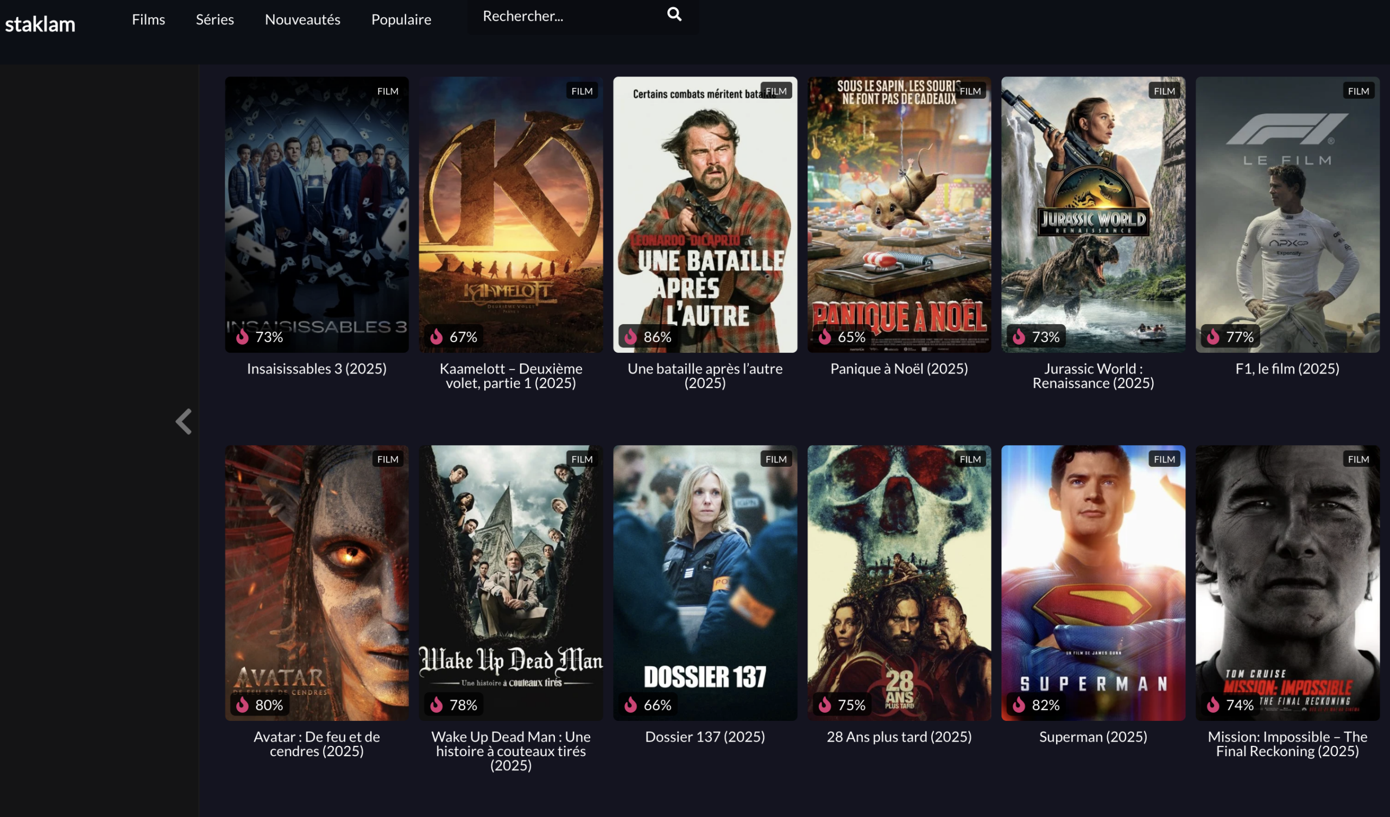This screenshot has height=817, width=1390.
Task: Click the search magnifier icon
Action: coord(674,14)
